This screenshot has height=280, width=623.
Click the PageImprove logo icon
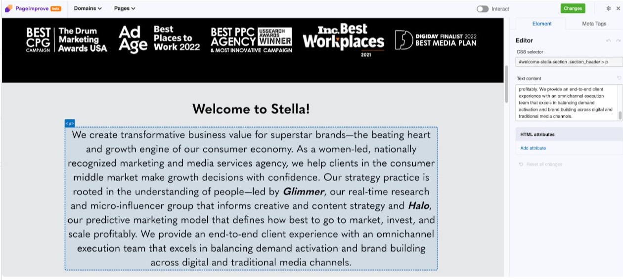tap(8, 8)
